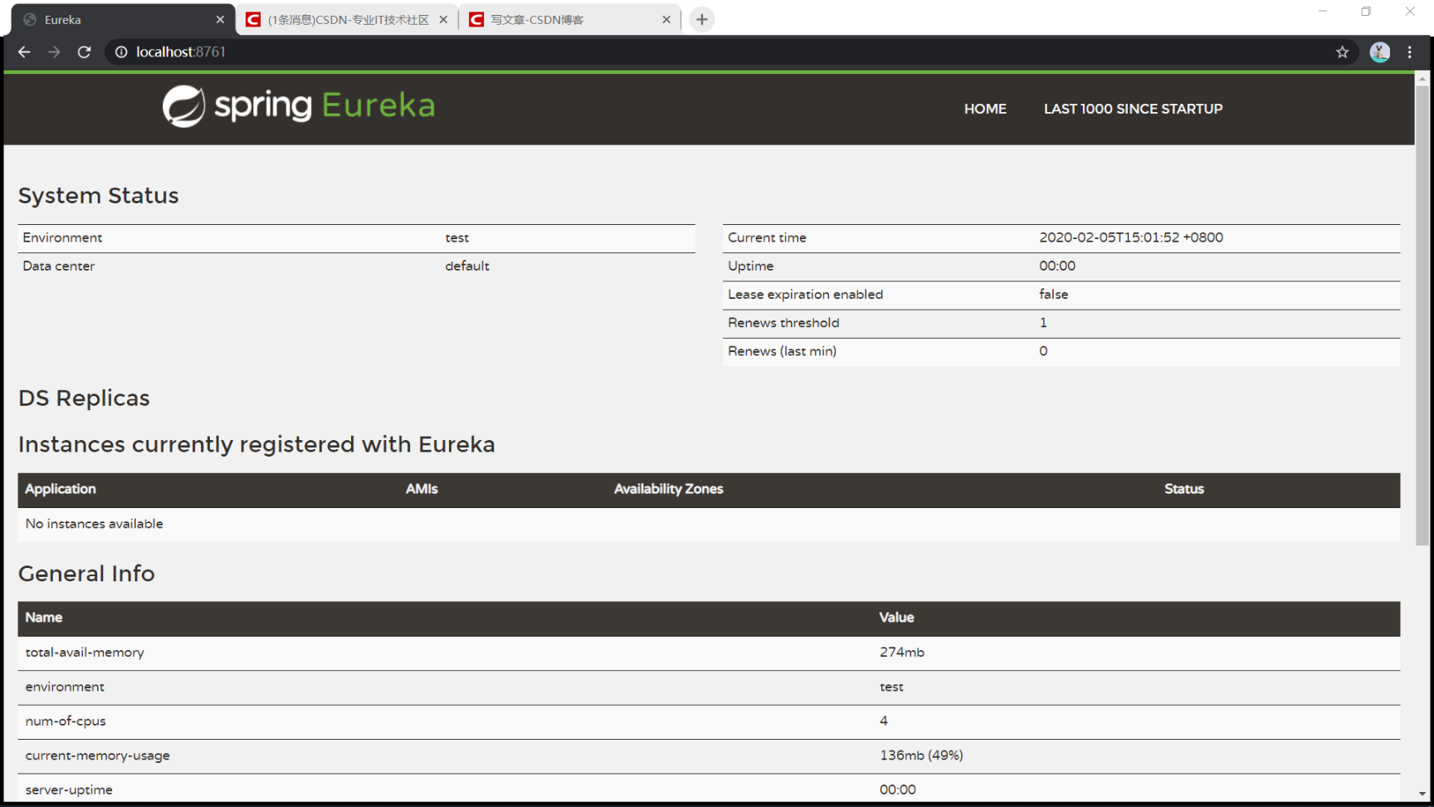This screenshot has width=1434, height=807.
Task: Click the System Status heading
Action: [x=98, y=195]
